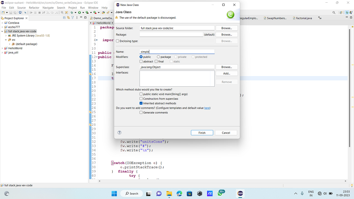Check the Enclosing type checkbox
This screenshot has width=354, height=199.
point(118,41)
